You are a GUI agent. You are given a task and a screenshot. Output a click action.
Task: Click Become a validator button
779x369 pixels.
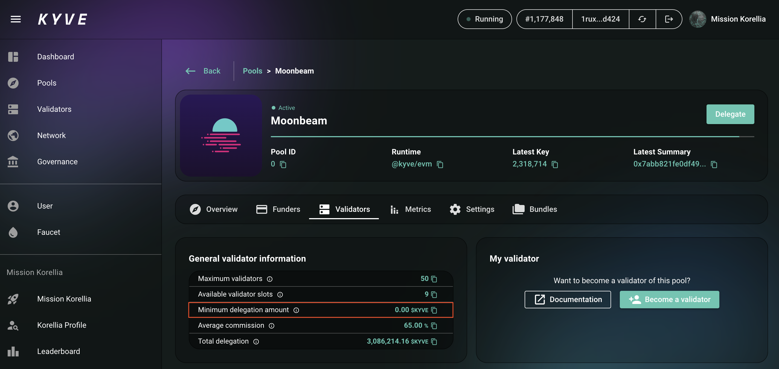pos(669,299)
